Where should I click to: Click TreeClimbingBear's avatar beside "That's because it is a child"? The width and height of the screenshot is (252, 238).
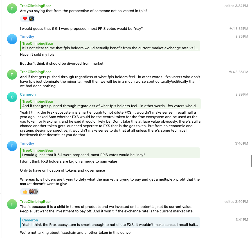(x=12, y=204)
